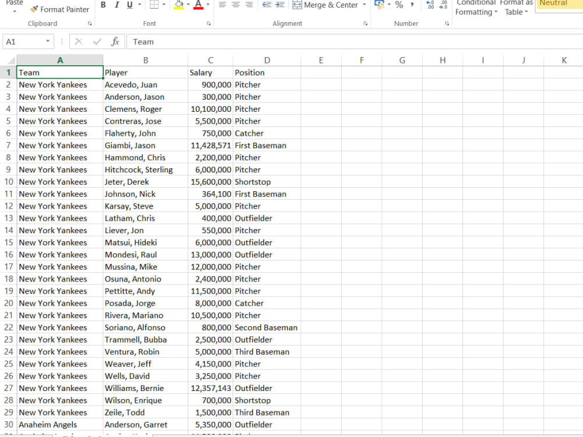583x437 pixels.
Task: Click Merge & Center button
Action: [325, 5]
